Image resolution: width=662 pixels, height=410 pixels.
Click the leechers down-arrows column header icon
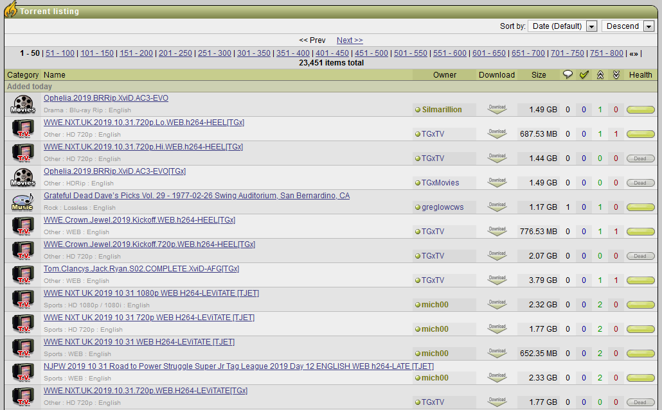[616, 75]
